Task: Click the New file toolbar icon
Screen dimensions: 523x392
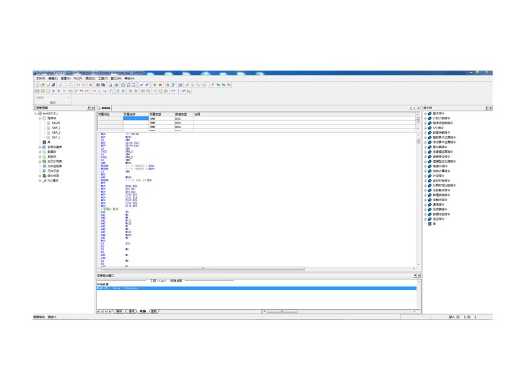Action: (37, 85)
